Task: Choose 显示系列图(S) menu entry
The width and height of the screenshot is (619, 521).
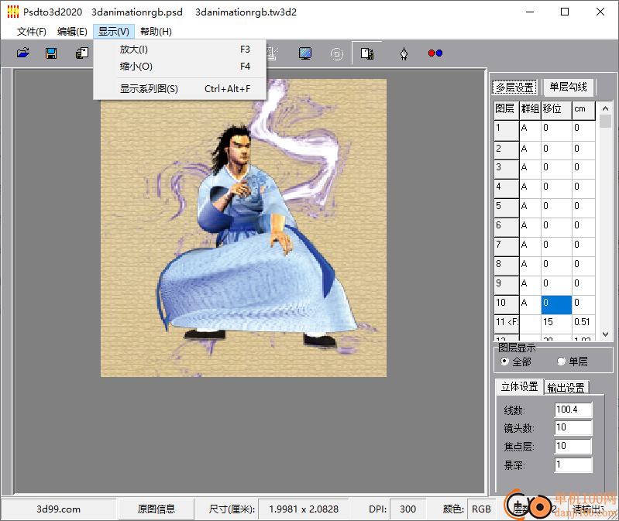Action: pos(149,89)
